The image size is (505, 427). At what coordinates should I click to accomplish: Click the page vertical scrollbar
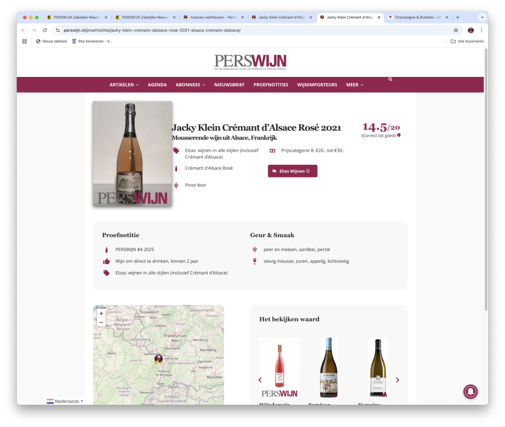pos(486,179)
